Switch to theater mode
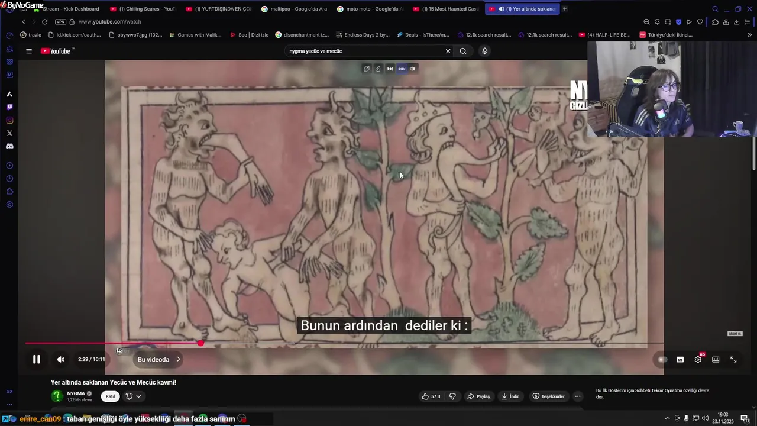The image size is (757, 426). point(716,359)
